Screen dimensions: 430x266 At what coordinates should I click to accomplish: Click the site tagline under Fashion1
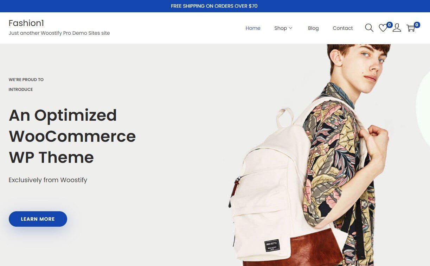click(59, 33)
